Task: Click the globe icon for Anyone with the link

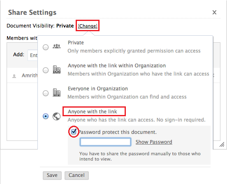Action: (56, 116)
